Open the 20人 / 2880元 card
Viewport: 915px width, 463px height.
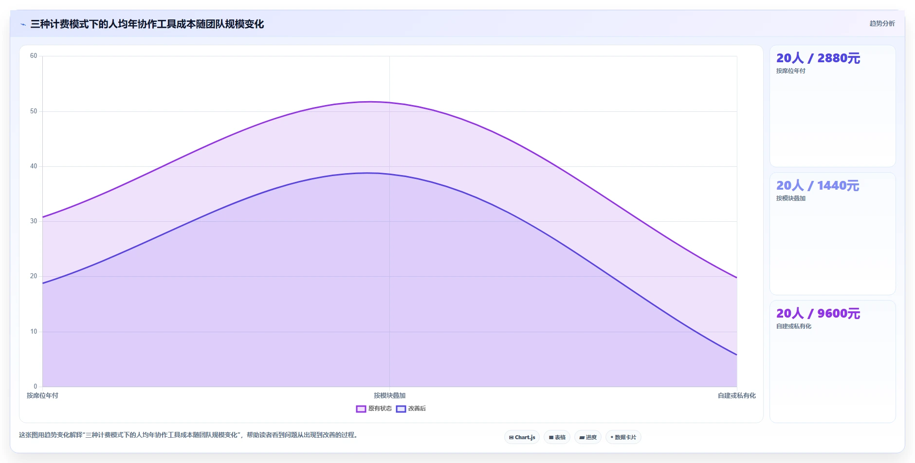coord(832,106)
